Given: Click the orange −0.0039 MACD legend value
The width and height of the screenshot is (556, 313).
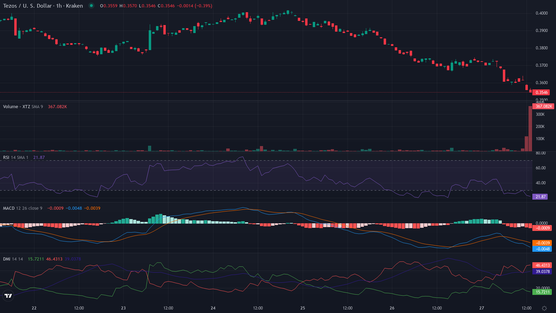Looking at the screenshot, I should (93, 208).
